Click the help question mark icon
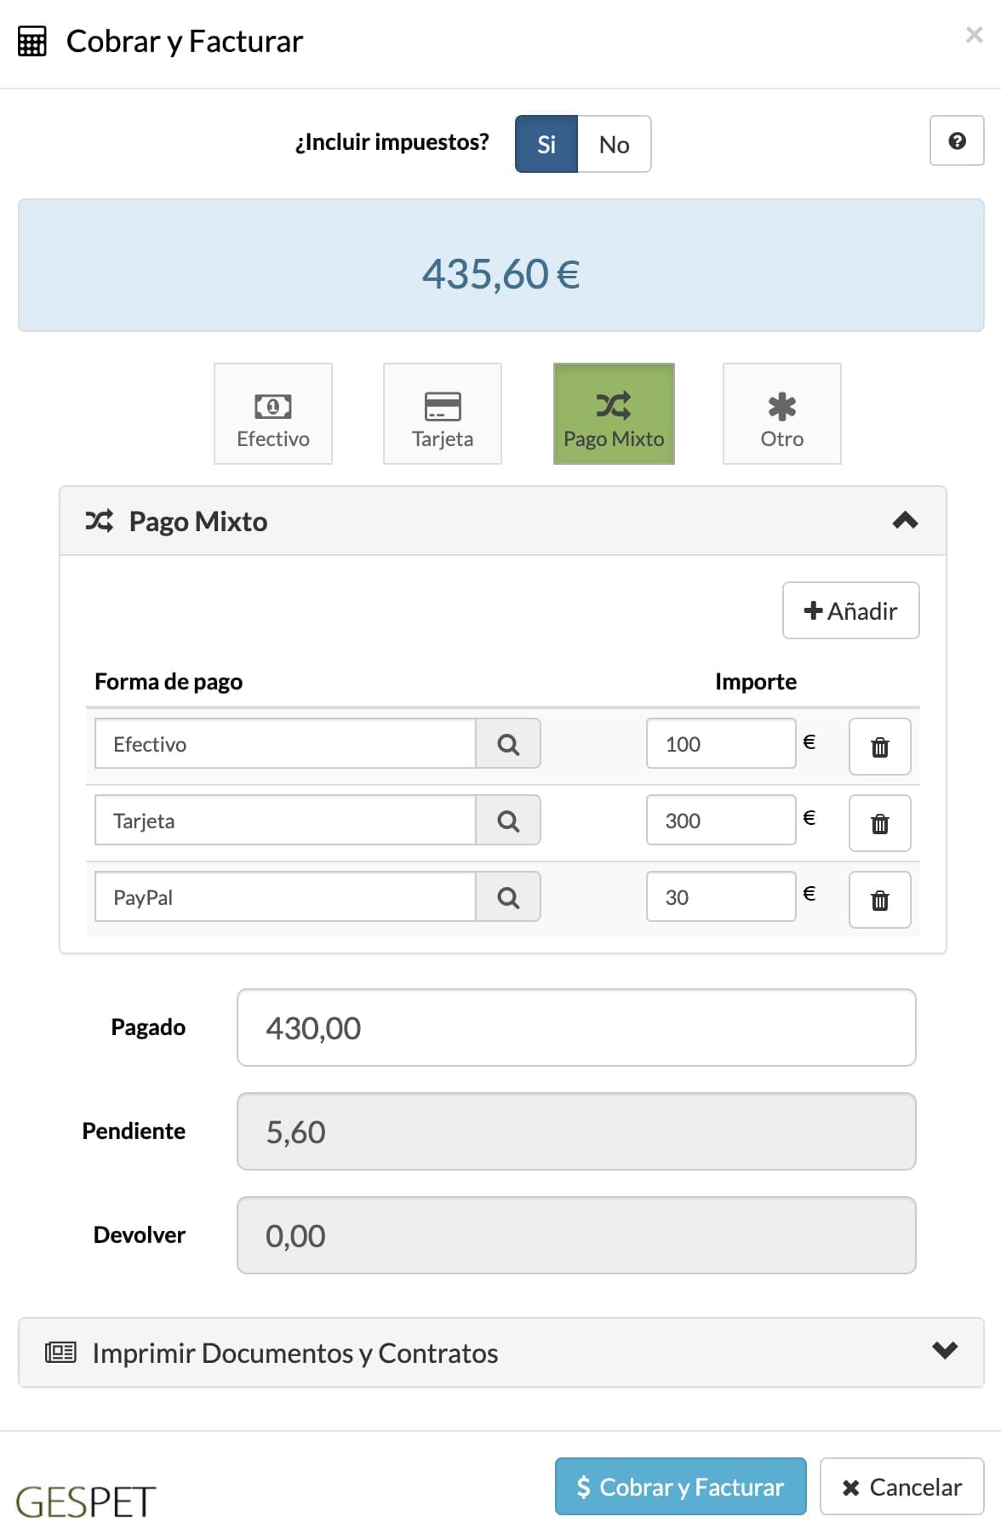This screenshot has width=1001, height=1534. [957, 140]
